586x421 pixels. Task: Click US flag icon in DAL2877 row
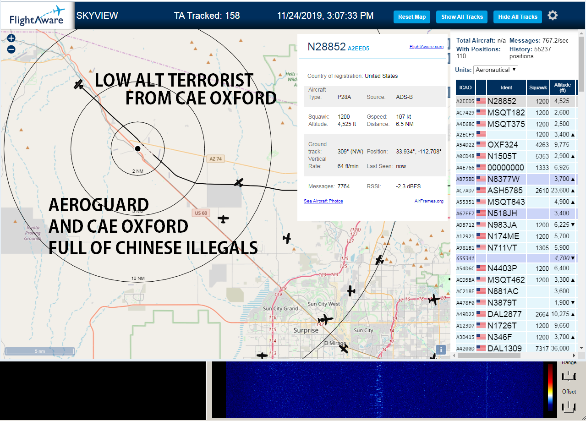coord(481,314)
